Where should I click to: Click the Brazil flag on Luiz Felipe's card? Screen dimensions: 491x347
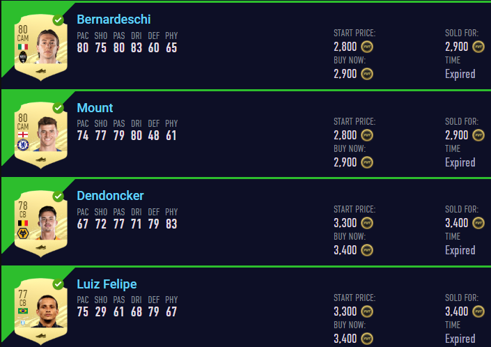[x=23, y=311]
